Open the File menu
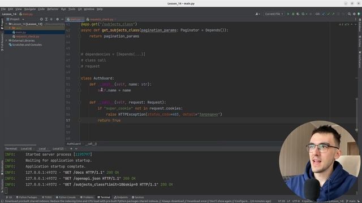The width and height of the screenshot is (362, 203). [3, 9]
